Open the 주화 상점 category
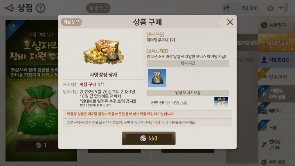The height and width of the screenshot is (166, 295). point(277,162)
